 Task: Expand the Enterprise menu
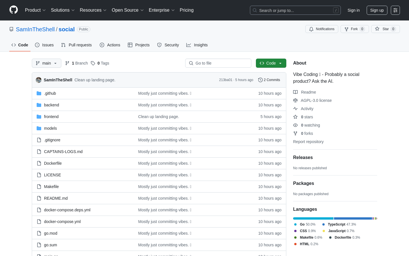[162, 10]
